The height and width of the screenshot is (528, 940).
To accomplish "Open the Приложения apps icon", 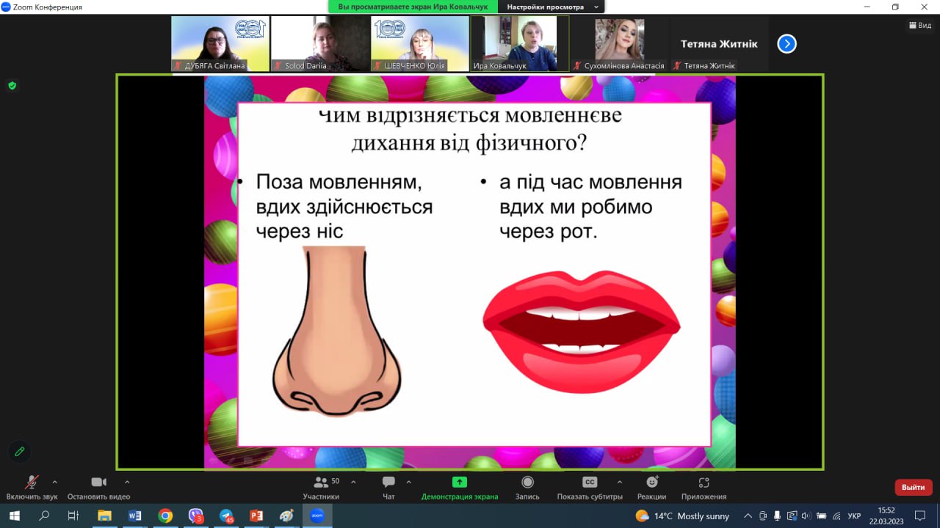I will click(704, 483).
